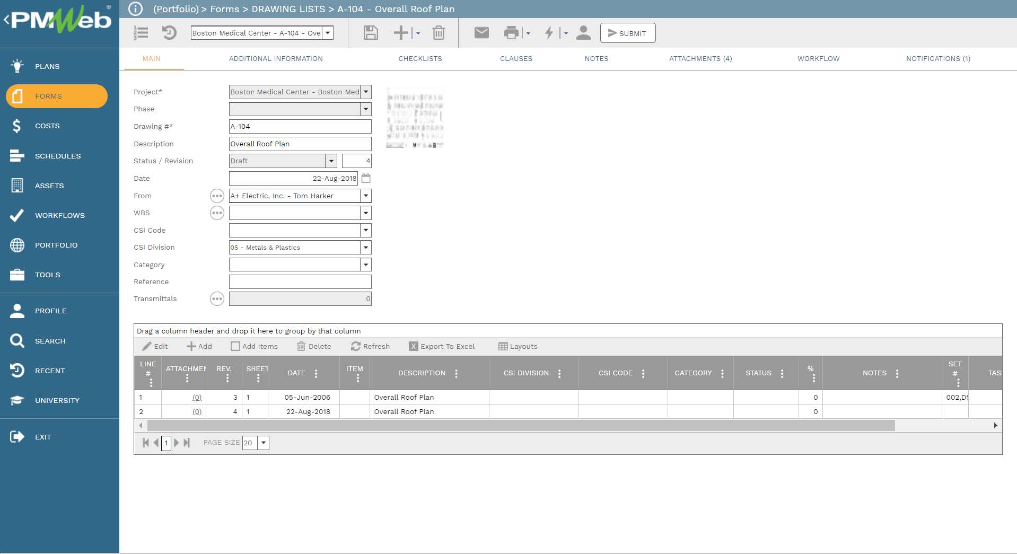Switch to the Additional Information tab
1017x554 pixels.
[x=276, y=59]
